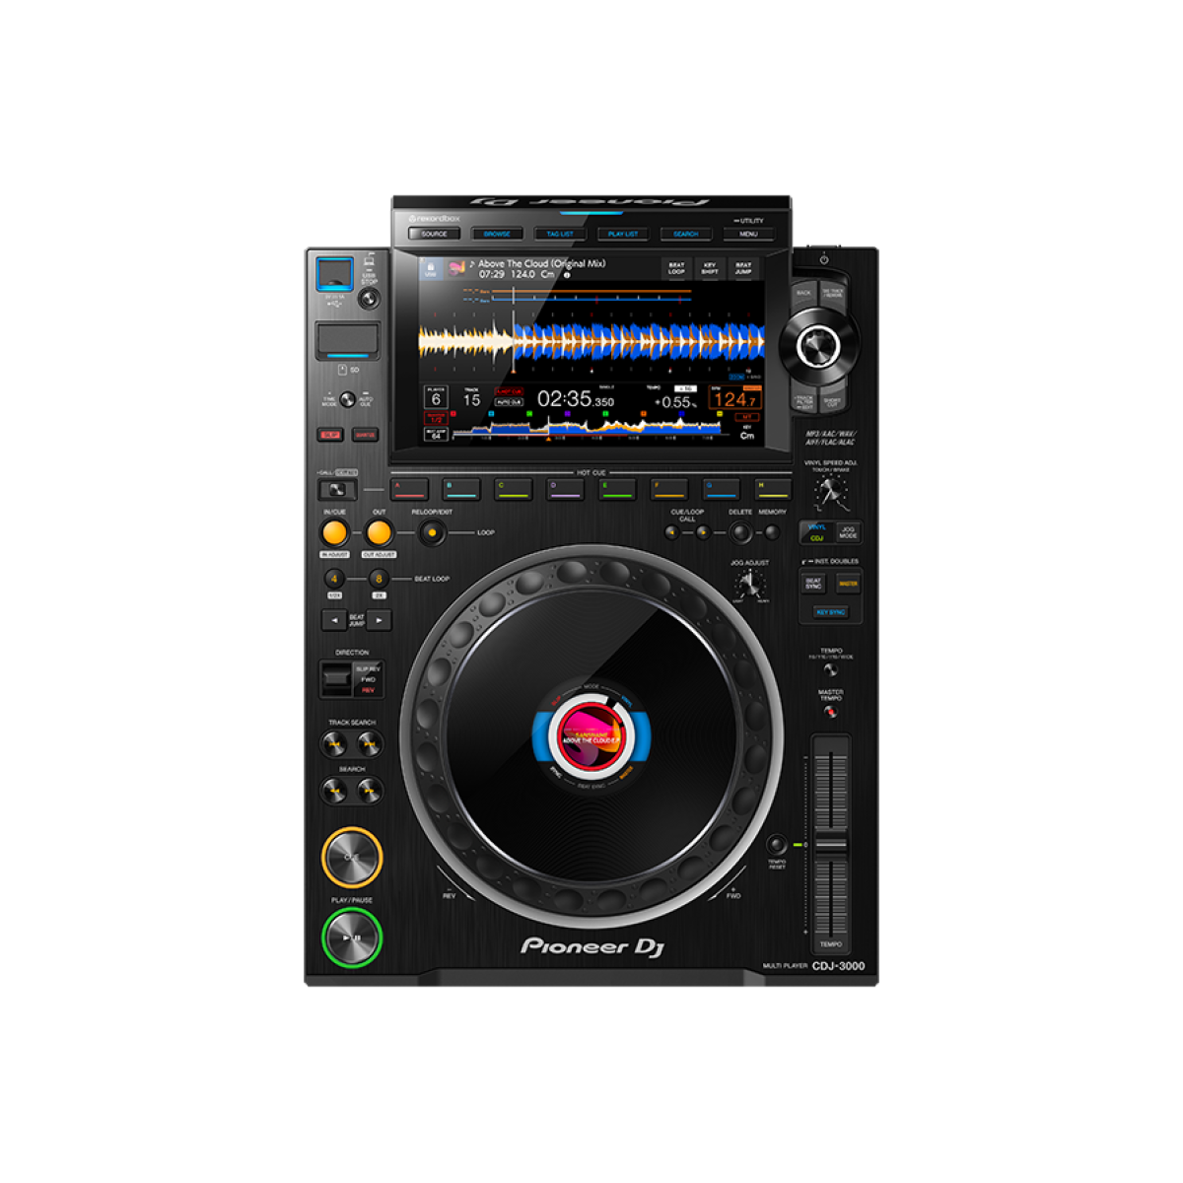The image size is (1183, 1183).
Task: Tap the hot cue CALL/DELETE button
Action: (x=337, y=490)
